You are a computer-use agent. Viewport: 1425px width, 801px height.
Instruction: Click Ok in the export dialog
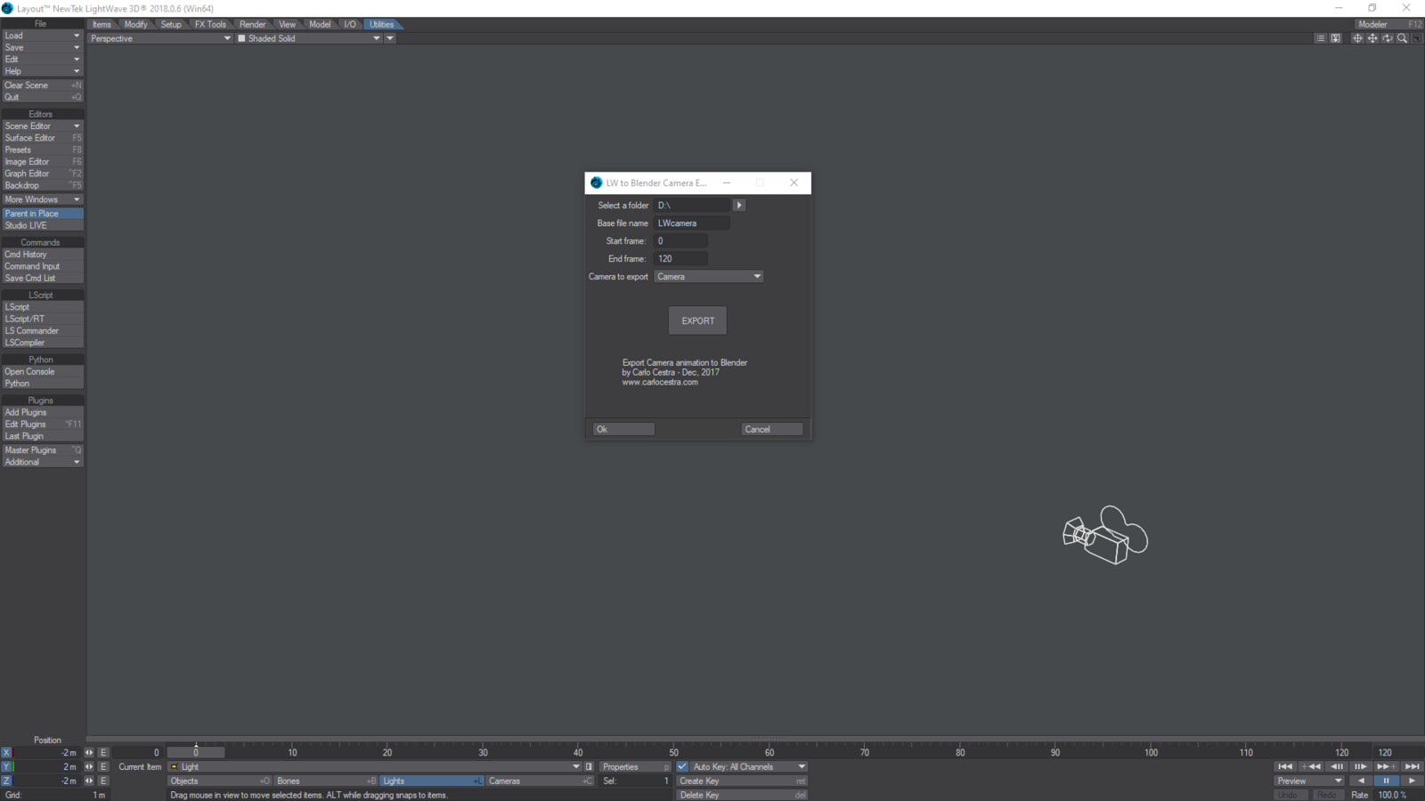[623, 429]
